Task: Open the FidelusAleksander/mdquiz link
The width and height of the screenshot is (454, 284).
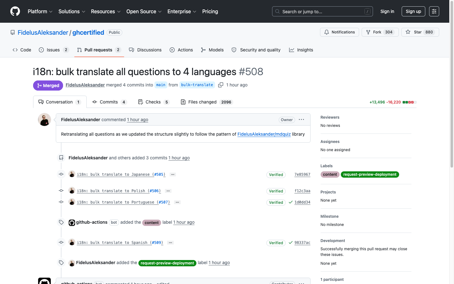Action: 264,134
